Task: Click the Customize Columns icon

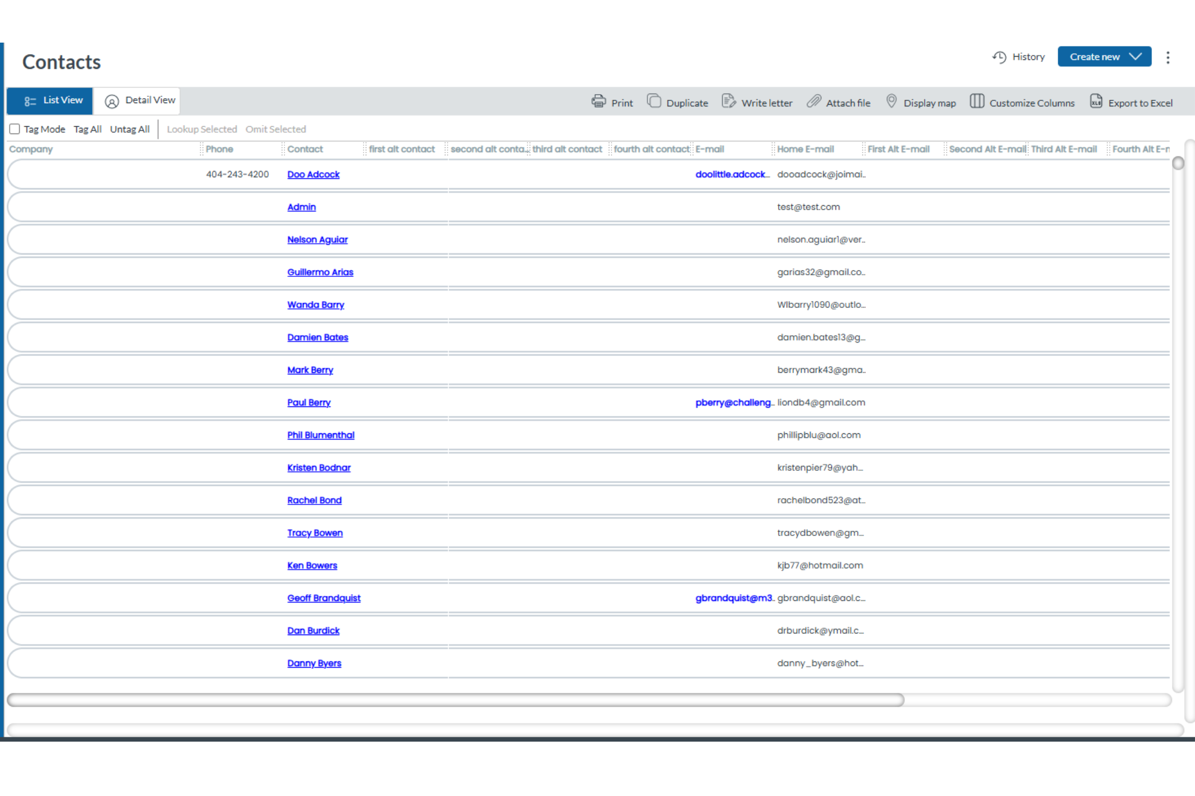Action: [977, 101]
